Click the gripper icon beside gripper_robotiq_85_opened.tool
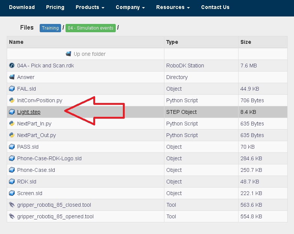Viewport: 294px width, 234px height. point(12,216)
